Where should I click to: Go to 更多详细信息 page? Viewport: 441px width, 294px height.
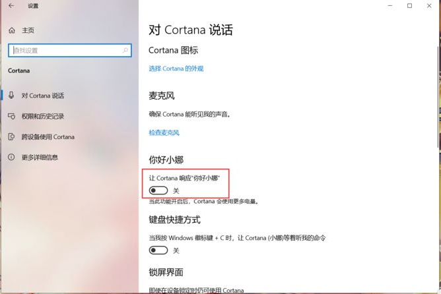click(40, 158)
